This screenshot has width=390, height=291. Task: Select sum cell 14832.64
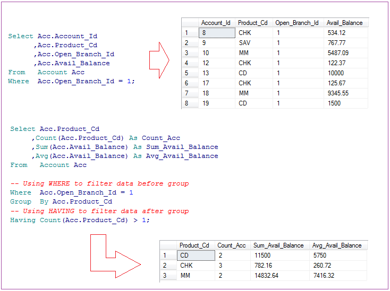pyautogui.click(x=280, y=276)
